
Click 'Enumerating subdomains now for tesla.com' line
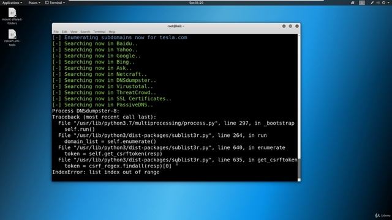click(119, 37)
